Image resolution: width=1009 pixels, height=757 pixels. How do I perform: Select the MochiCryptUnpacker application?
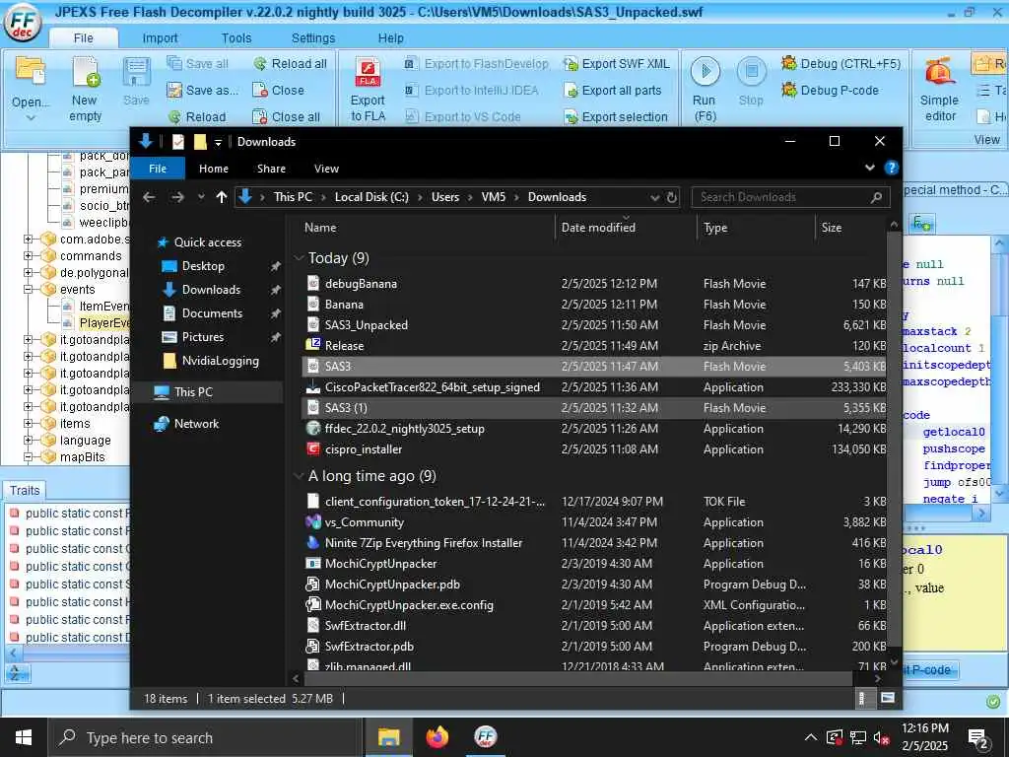coord(380,564)
